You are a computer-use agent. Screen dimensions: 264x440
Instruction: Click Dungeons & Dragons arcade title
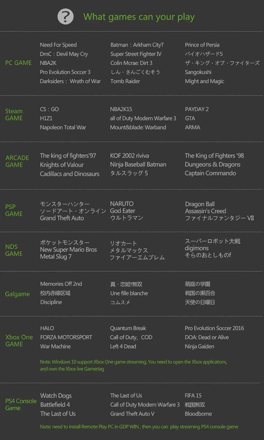tap(213, 164)
